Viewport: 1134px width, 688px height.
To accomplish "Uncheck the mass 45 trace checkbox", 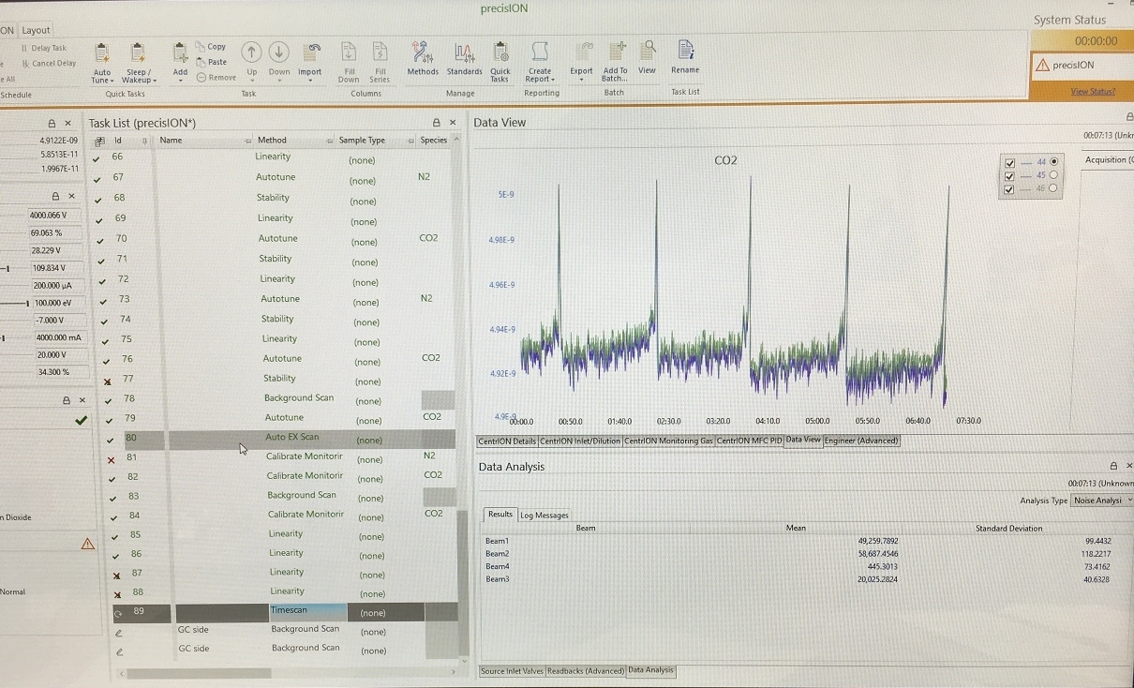I will pos(1009,175).
